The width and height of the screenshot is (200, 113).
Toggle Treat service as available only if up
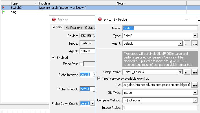point(99,78)
